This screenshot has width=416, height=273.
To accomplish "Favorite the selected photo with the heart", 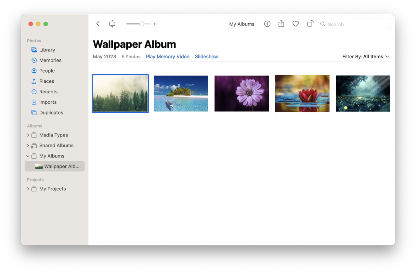I will (x=295, y=24).
